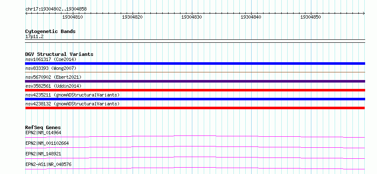Open variant label nsv1061317 (Coe2014)

(51, 59)
